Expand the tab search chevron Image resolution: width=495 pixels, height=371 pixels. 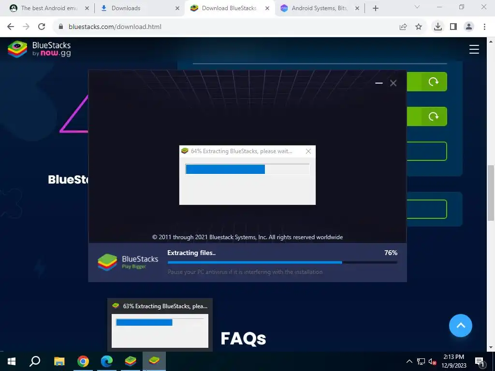[x=417, y=7]
